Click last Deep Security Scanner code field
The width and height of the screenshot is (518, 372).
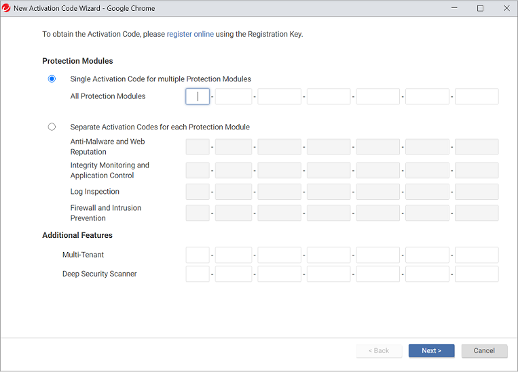pyautogui.click(x=477, y=274)
